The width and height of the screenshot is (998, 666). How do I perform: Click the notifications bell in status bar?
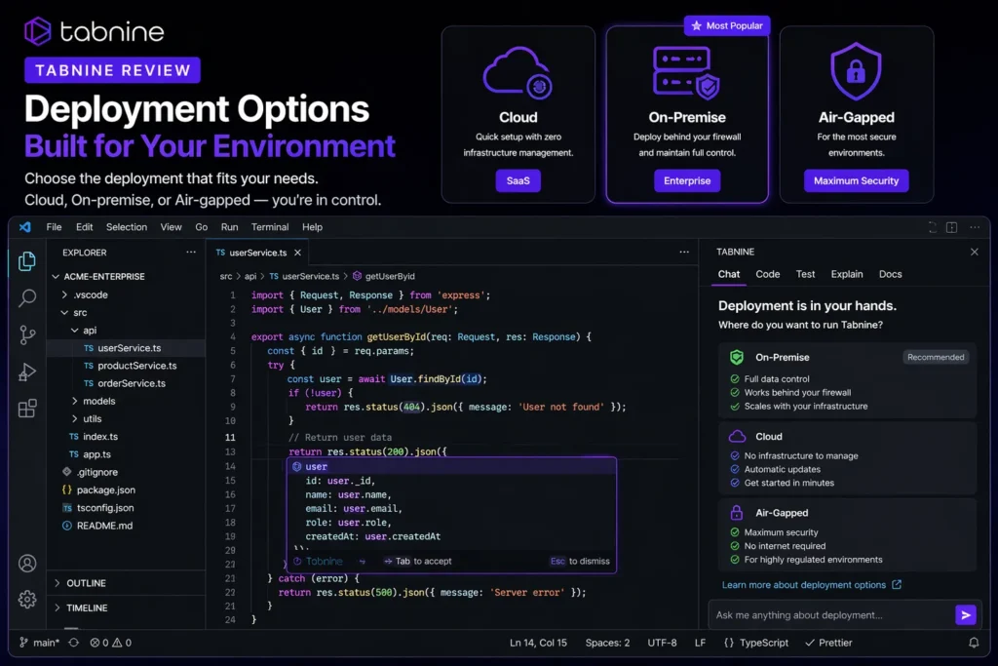click(974, 643)
